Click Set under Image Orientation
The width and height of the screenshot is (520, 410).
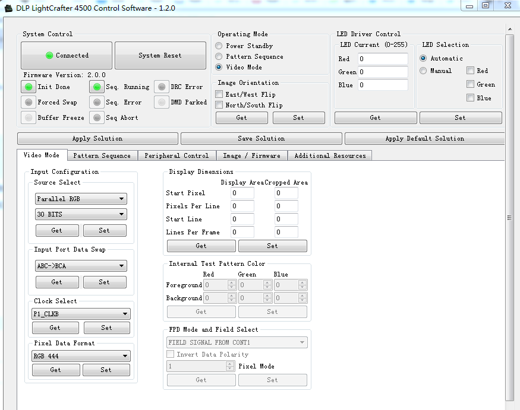pyautogui.click(x=298, y=117)
